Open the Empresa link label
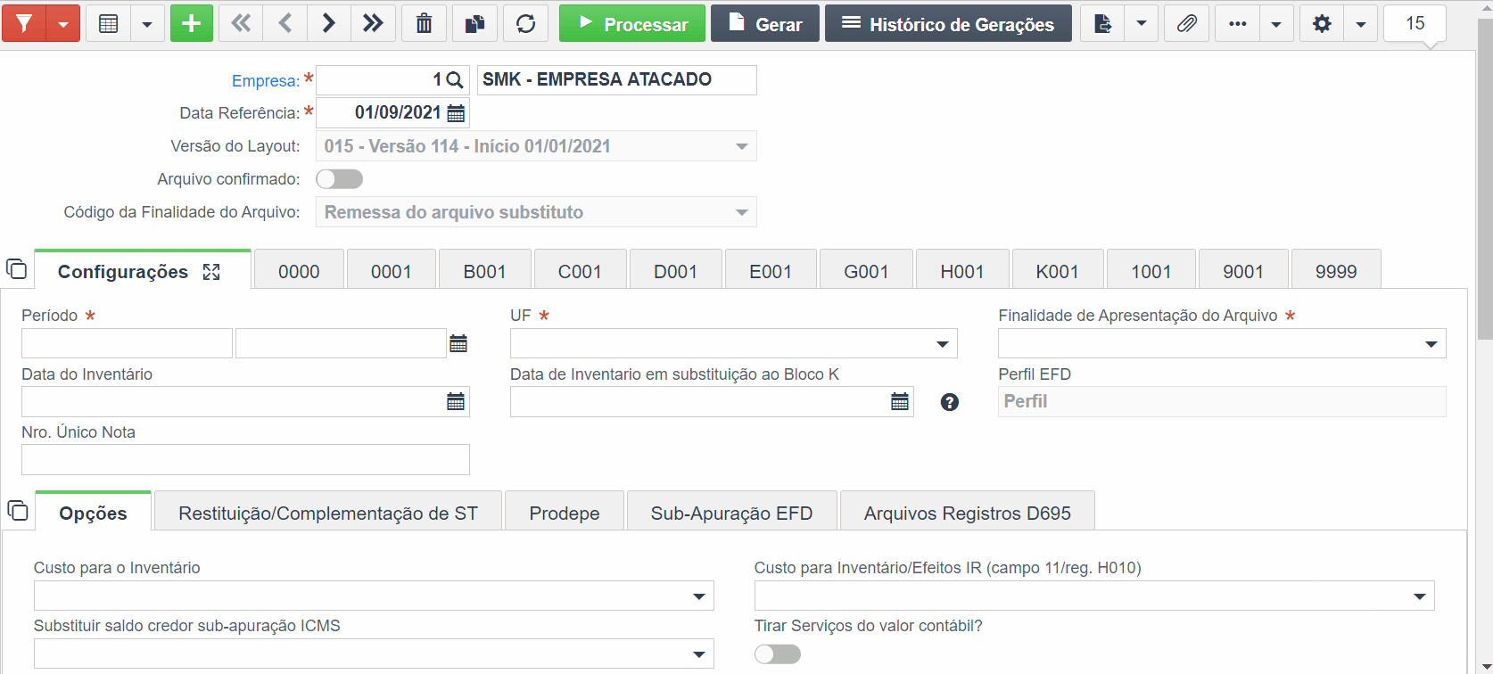This screenshot has height=674, width=1493. (265, 80)
